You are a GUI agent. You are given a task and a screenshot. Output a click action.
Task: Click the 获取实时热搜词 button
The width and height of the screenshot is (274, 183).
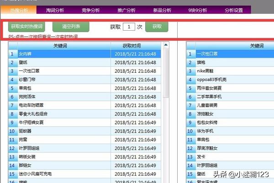click(x=27, y=27)
